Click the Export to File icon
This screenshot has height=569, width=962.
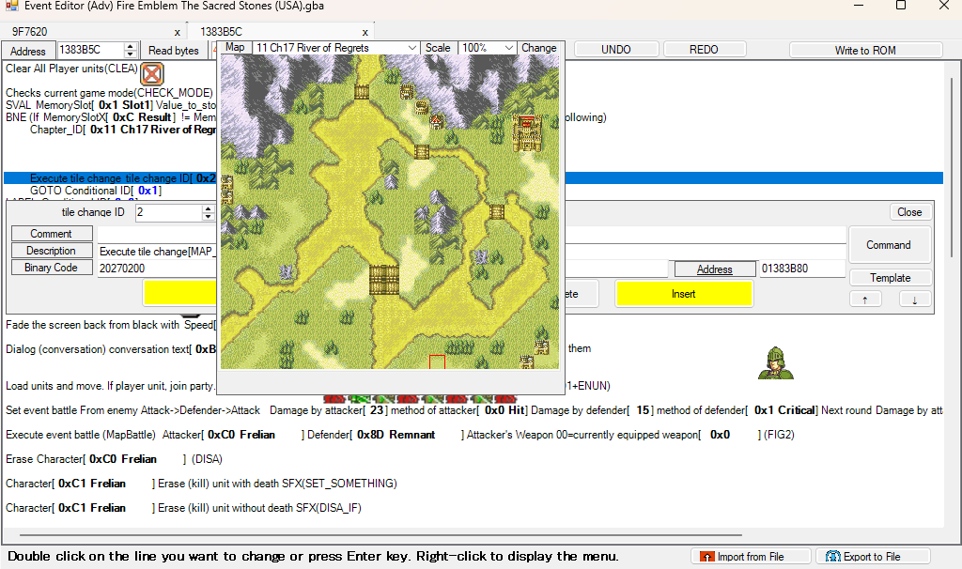832,556
